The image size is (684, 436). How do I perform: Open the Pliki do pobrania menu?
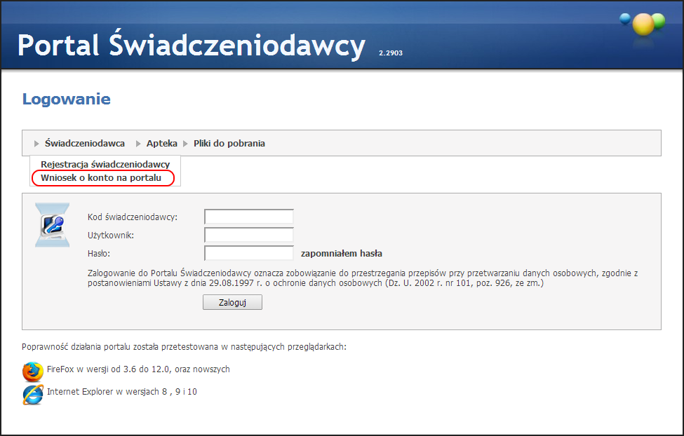[229, 144]
